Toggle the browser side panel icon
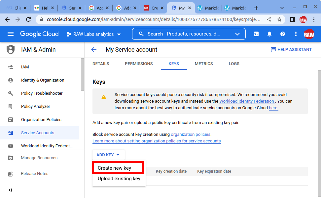 (x=293, y=19)
